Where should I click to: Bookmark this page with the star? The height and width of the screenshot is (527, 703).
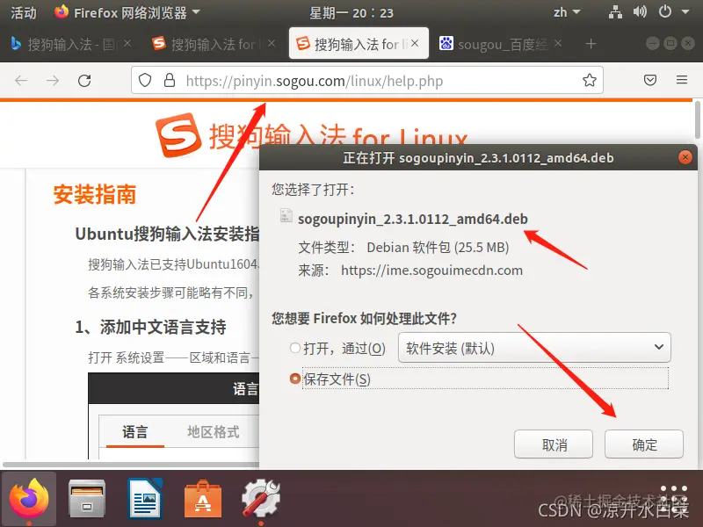click(589, 80)
